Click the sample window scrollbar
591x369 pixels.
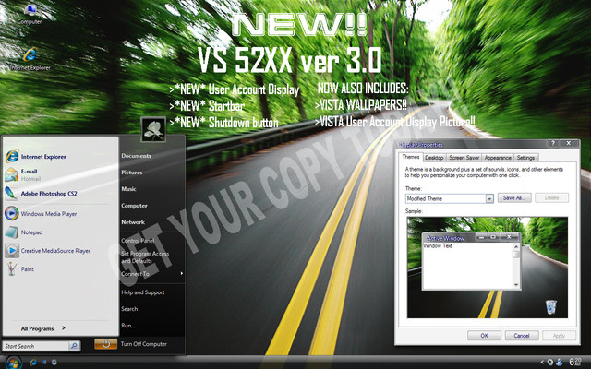pyautogui.click(x=516, y=266)
